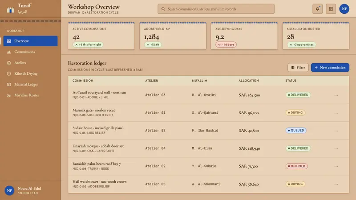Click '+6 this fortnight' badge
The image size is (356, 200).
(88, 45)
